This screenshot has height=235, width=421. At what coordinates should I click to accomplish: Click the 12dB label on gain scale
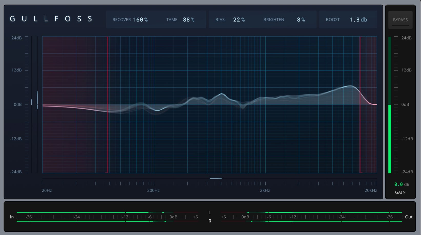pyautogui.click(x=406, y=70)
